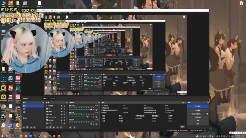The image size is (246, 138).
Task: Toggle lock on the camera source
Action: 64,112
